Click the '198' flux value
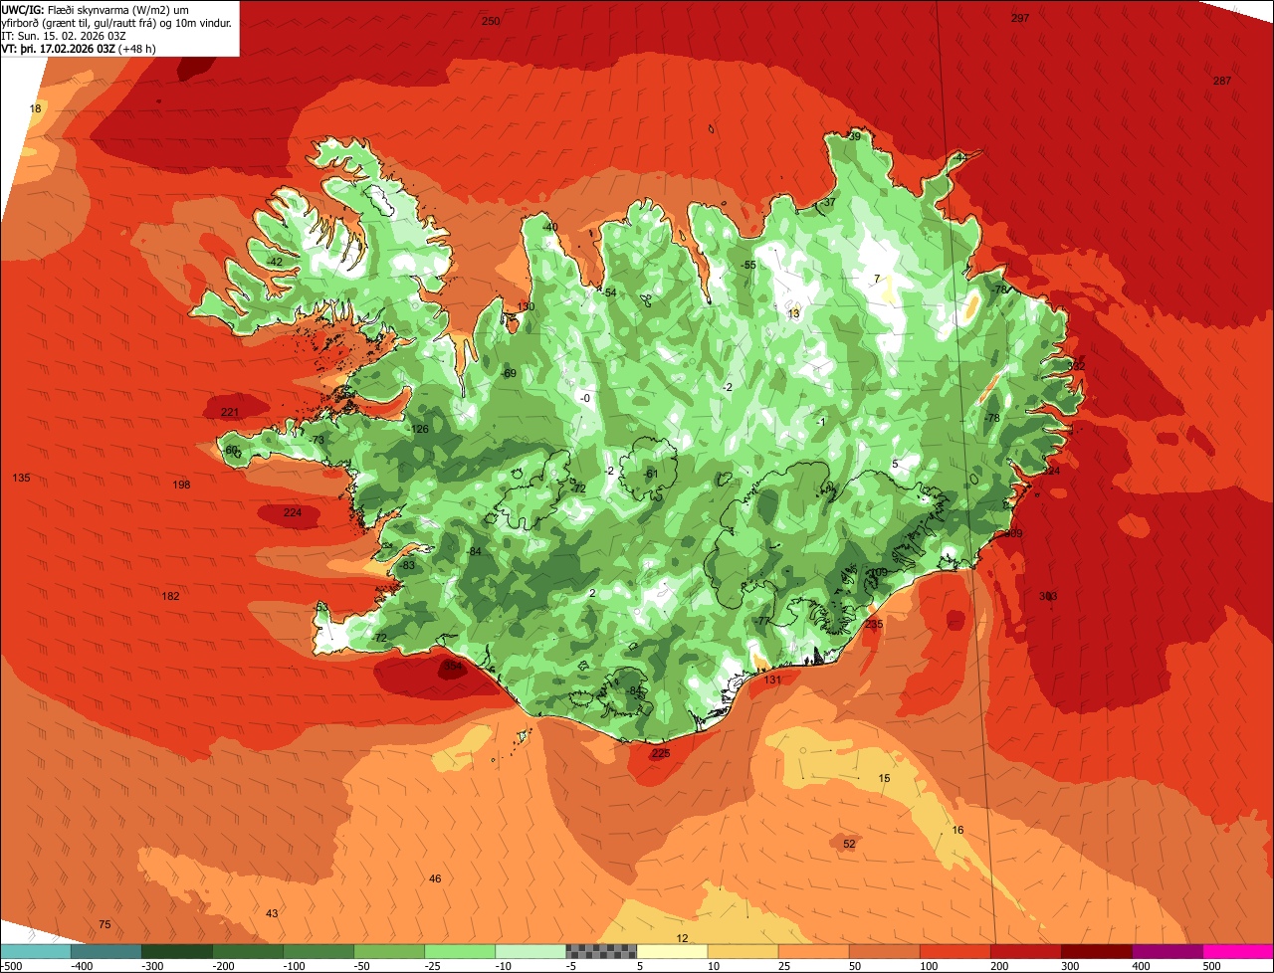This screenshot has width=1274, height=973. coord(181,485)
